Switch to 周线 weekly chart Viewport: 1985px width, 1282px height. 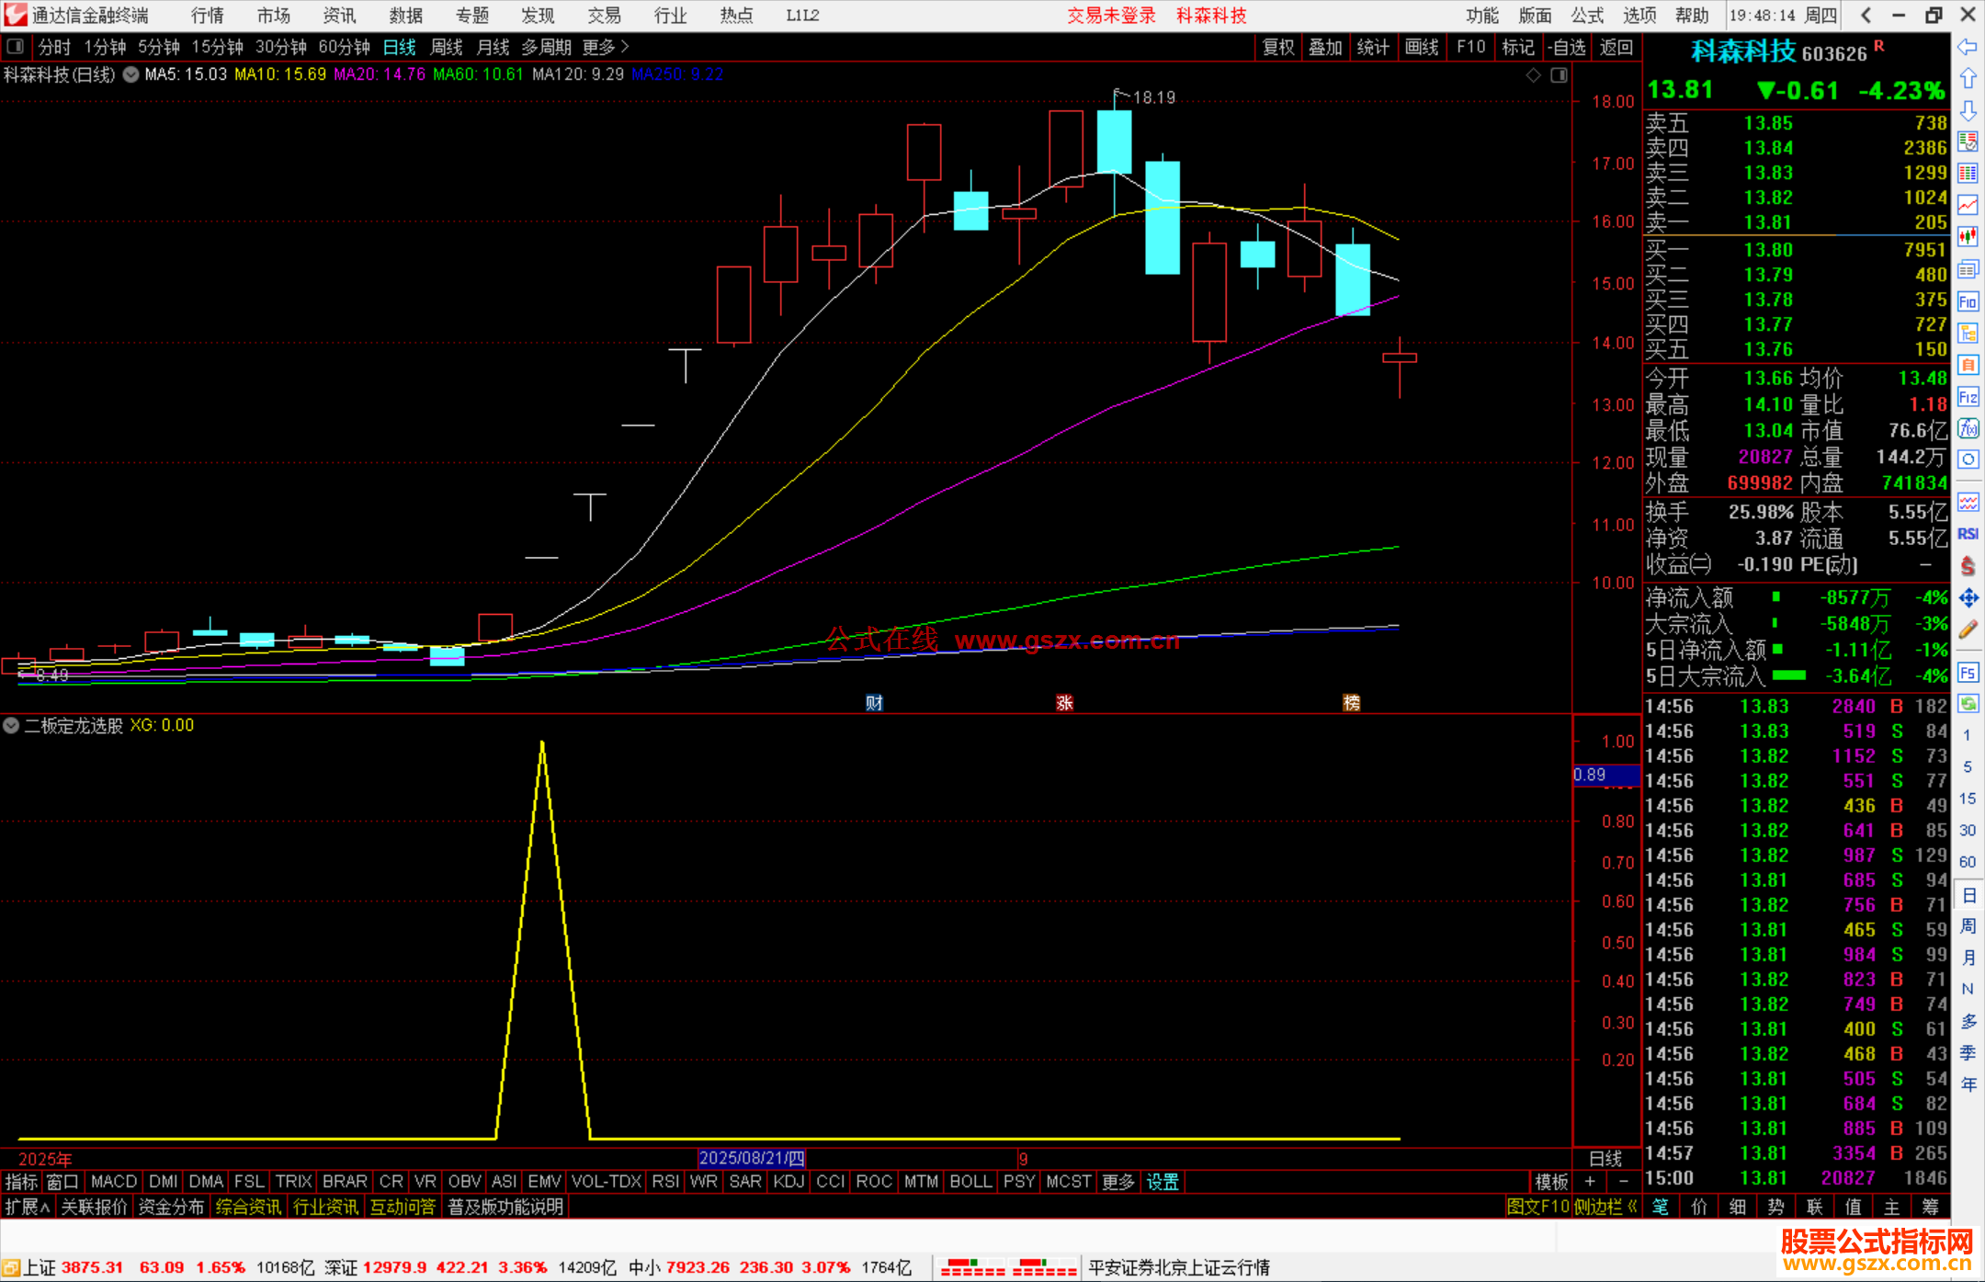[x=447, y=47]
